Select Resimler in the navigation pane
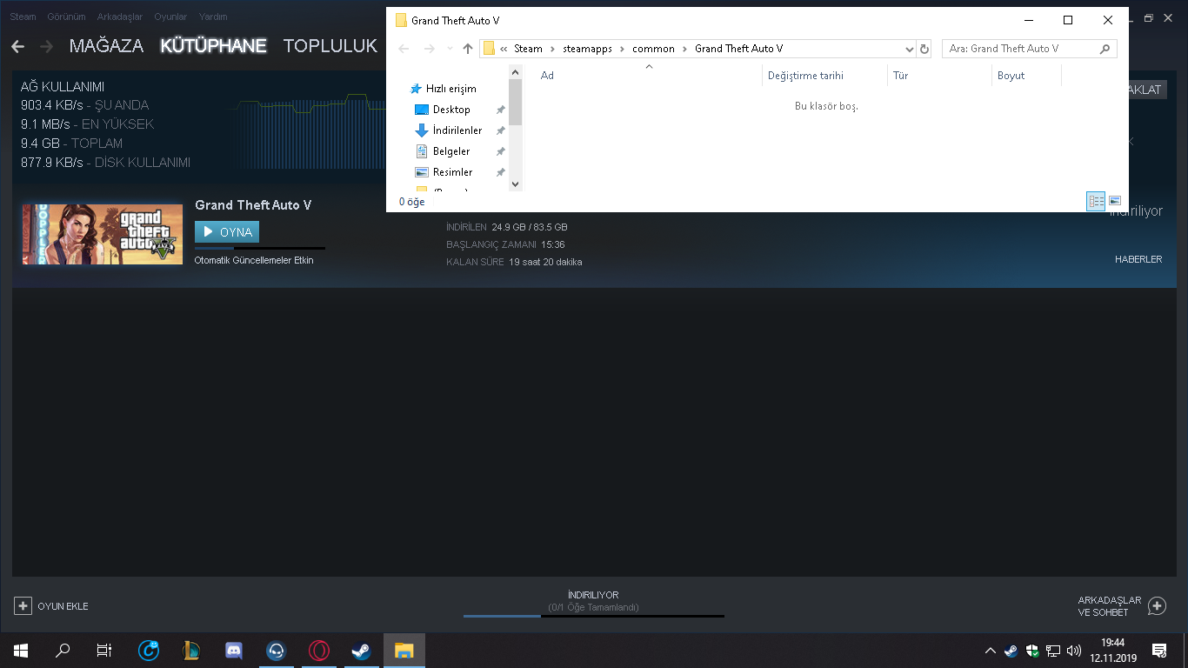Viewport: 1188px width, 668px height. pos(452,172)
